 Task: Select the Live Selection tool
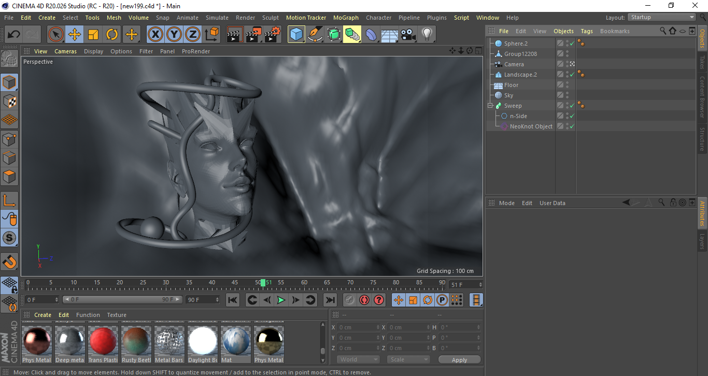coord(56,35)
